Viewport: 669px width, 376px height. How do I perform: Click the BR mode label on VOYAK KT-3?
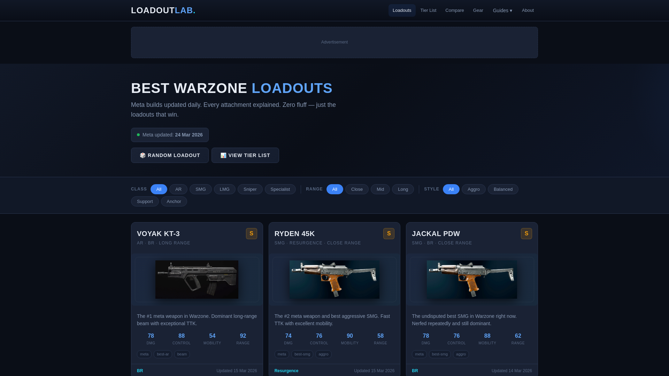click(x=140, y=371)
